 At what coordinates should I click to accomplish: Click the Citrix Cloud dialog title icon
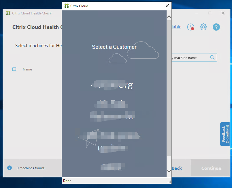coord(67,6)
